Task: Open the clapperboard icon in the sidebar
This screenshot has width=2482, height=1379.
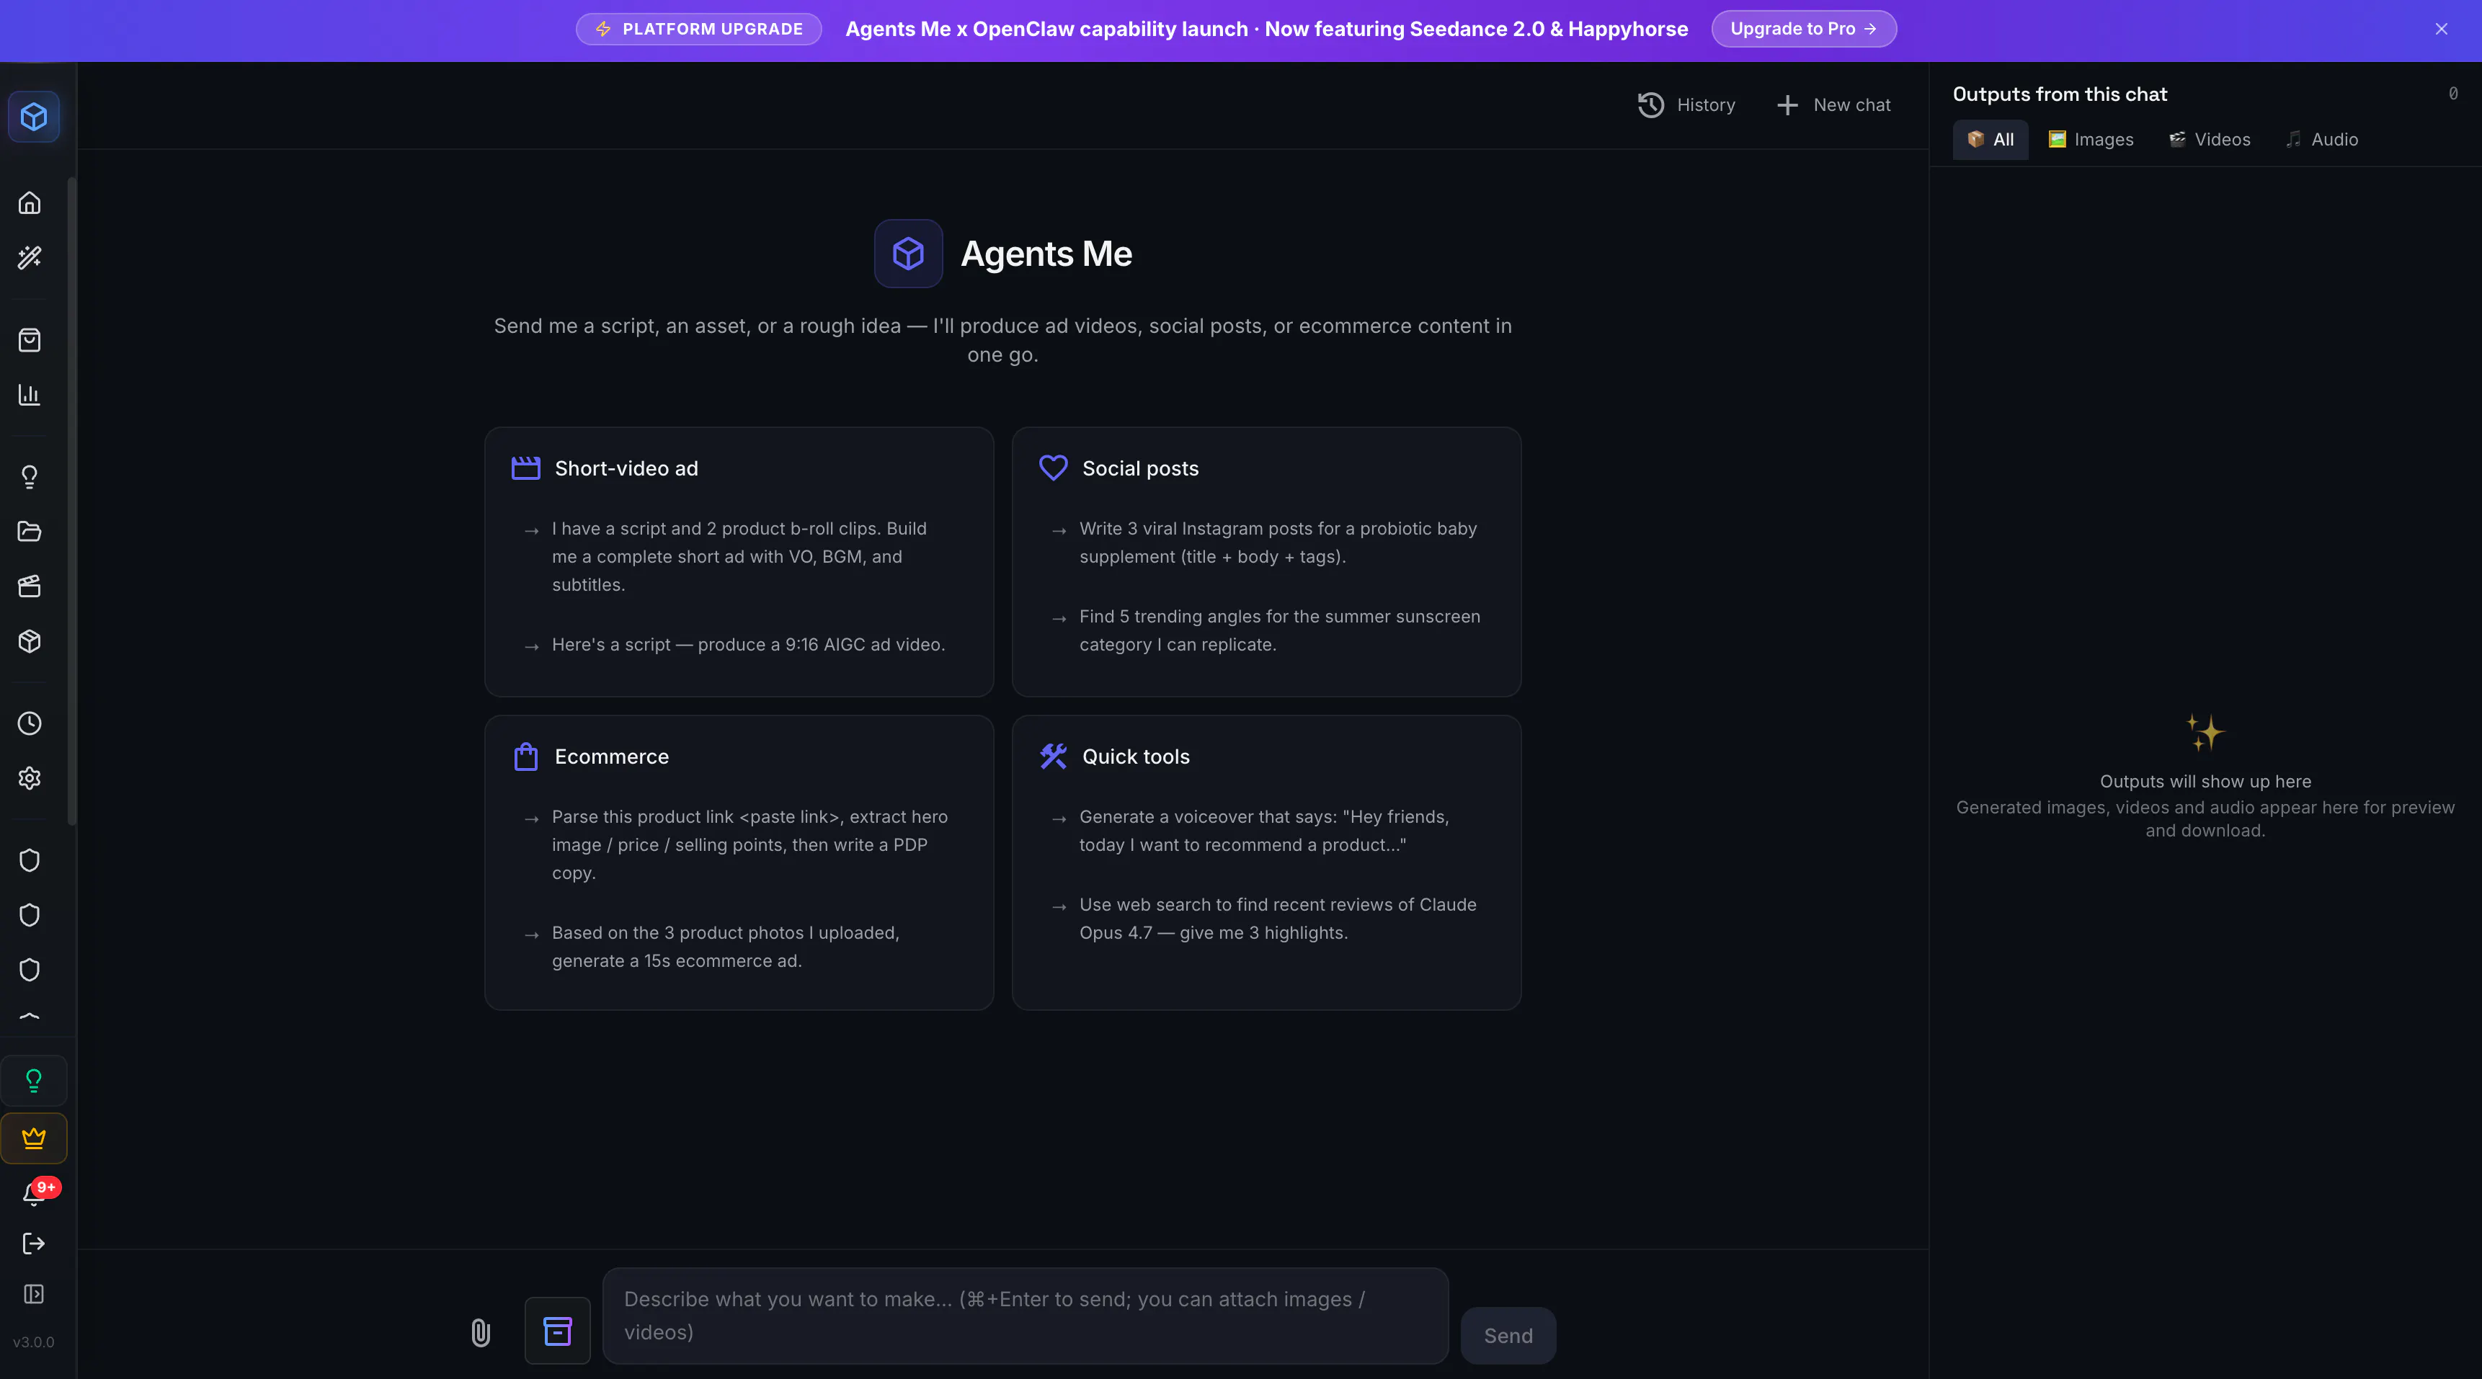Action: tap(30, 586)
